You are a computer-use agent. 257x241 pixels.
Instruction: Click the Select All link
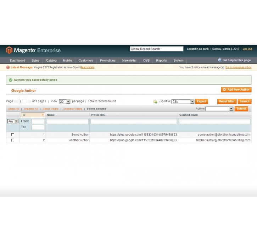(13, 108)
